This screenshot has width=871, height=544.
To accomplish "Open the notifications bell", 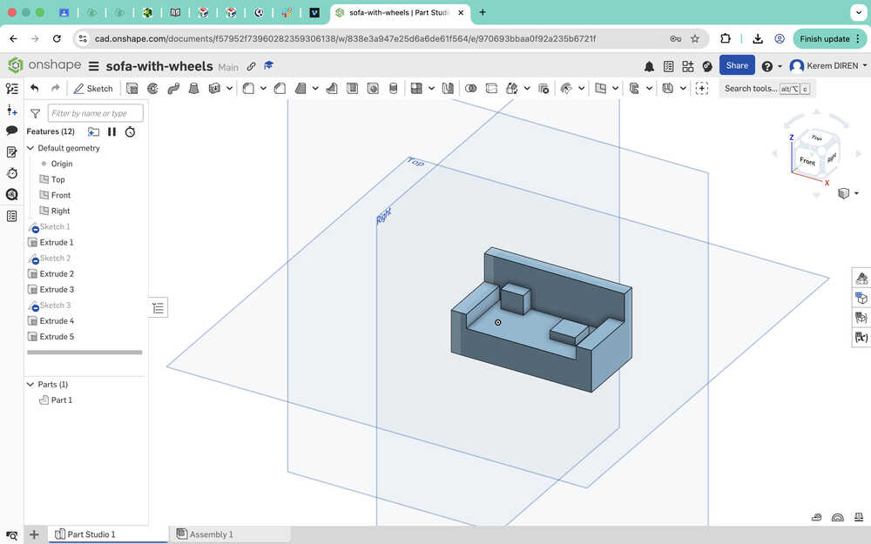I will (649, 66).
